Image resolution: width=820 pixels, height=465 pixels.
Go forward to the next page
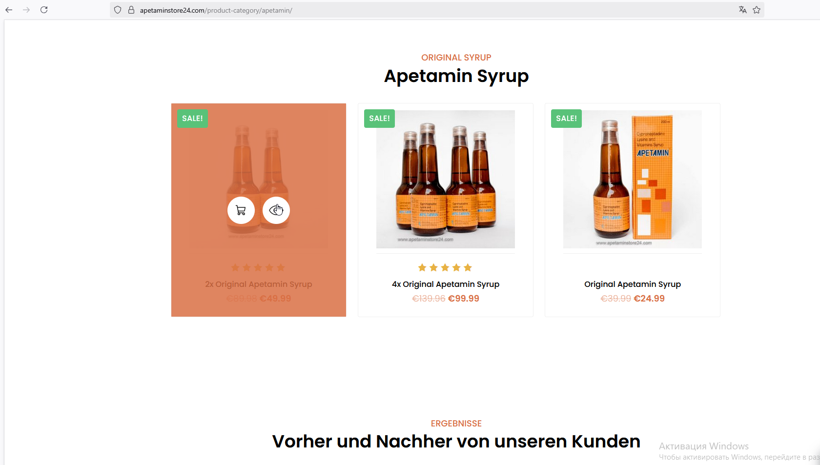click(x=26, y=10)
